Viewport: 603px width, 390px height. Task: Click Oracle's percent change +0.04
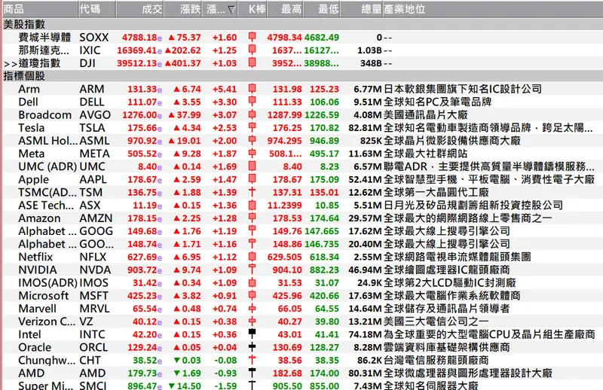(x=225, y=347)
